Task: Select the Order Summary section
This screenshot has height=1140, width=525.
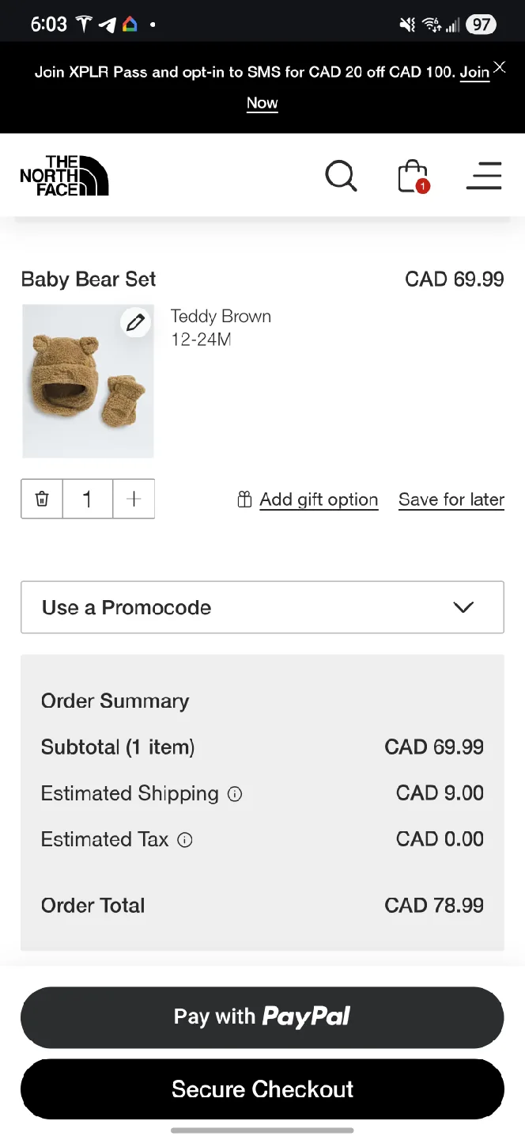Action: pos(115,701)
